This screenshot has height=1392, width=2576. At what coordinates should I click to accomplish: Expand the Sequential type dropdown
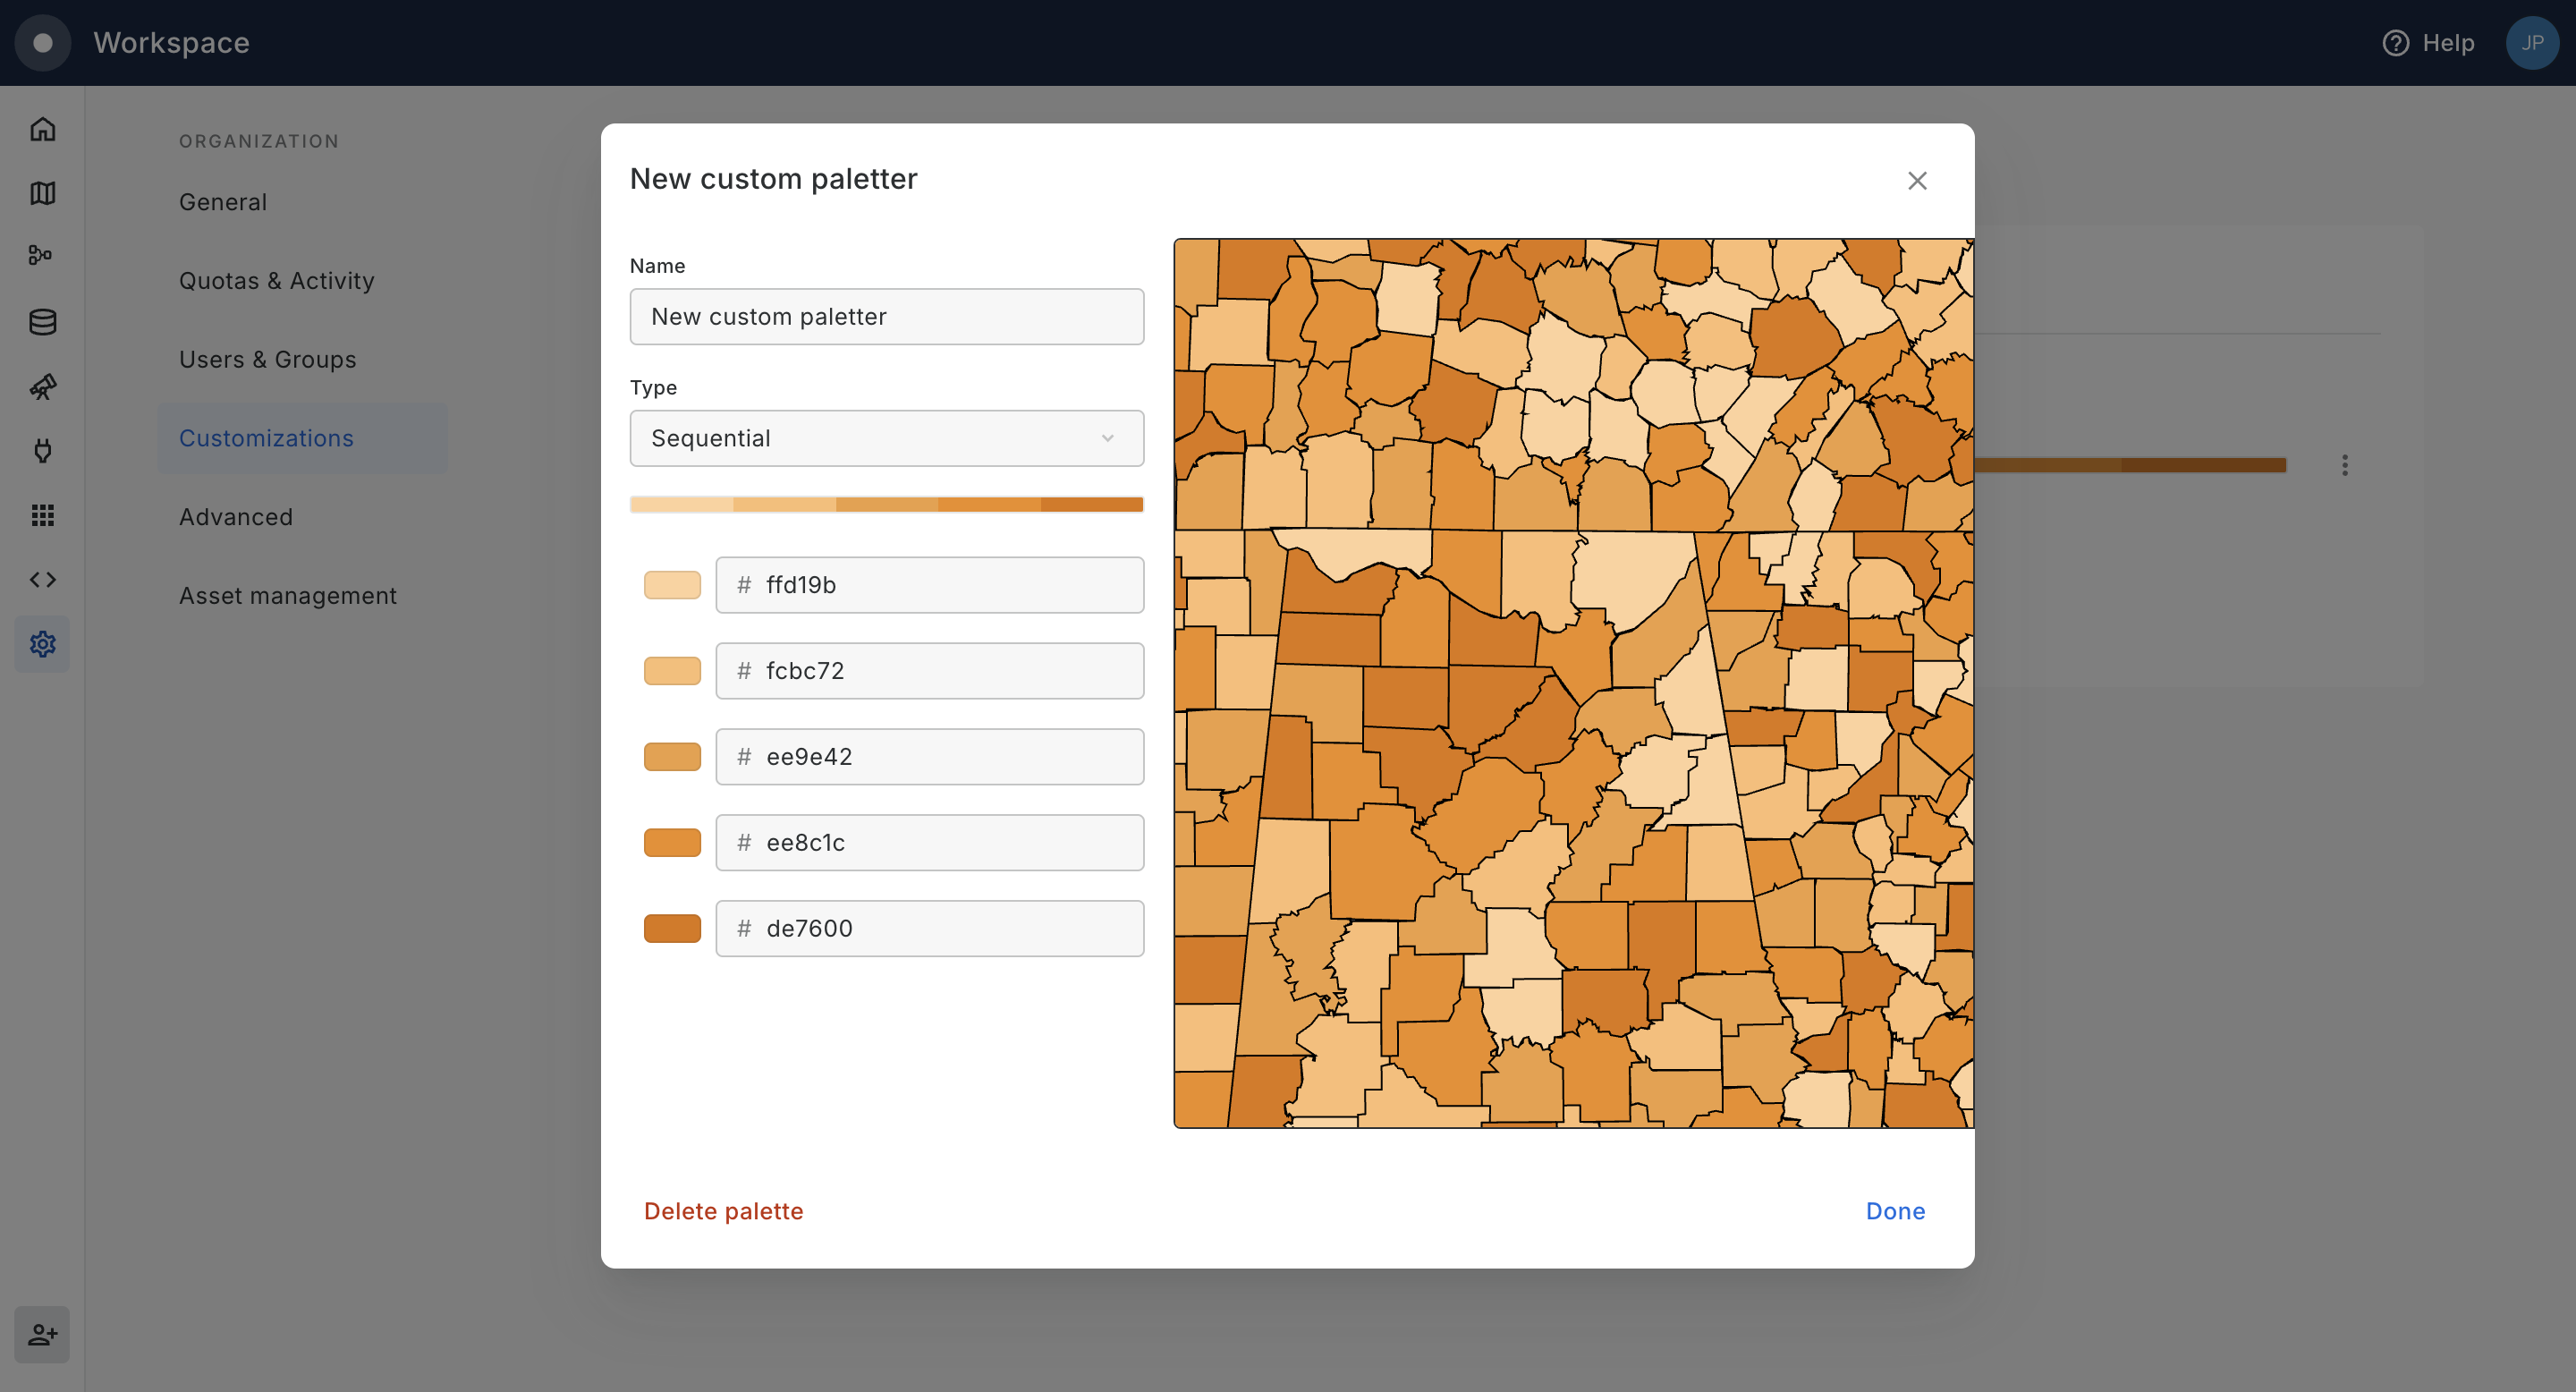point(886,438)
